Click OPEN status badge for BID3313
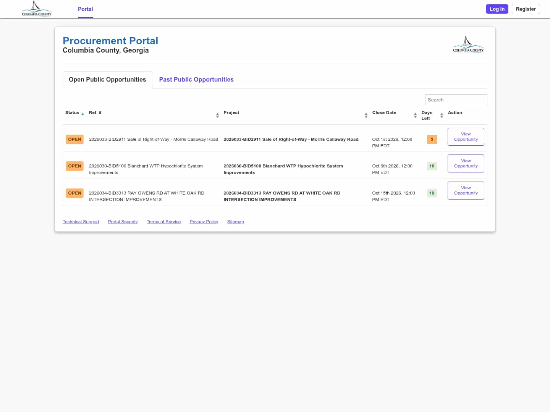The height and width of the screenshot is (412, 550). [x=74, y=193]
